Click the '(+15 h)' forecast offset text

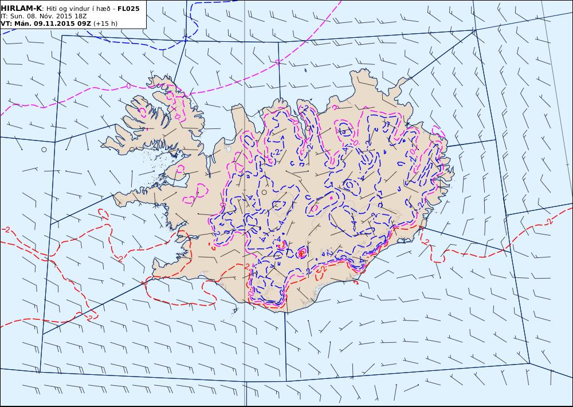pos(105,24)
